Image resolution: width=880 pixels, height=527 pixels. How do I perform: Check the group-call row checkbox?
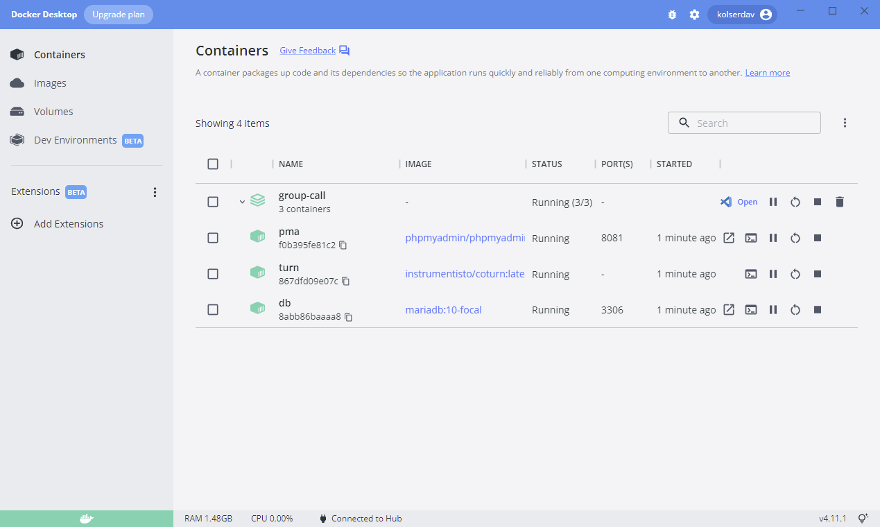tap(213, 202)
